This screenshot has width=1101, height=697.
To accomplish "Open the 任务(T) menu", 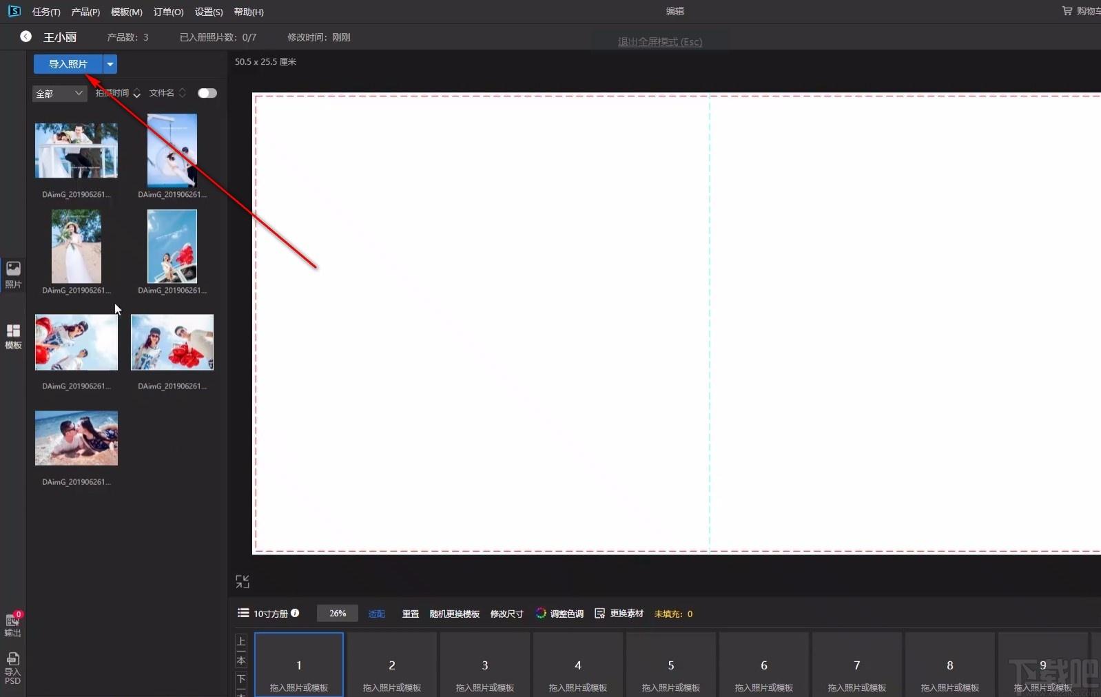I will [46, 12].
